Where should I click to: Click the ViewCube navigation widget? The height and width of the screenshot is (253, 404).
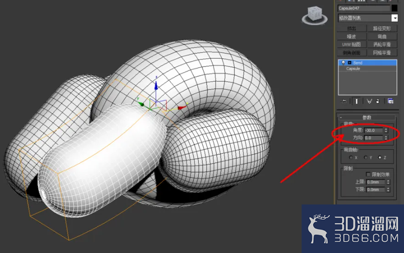pos(314,15)
